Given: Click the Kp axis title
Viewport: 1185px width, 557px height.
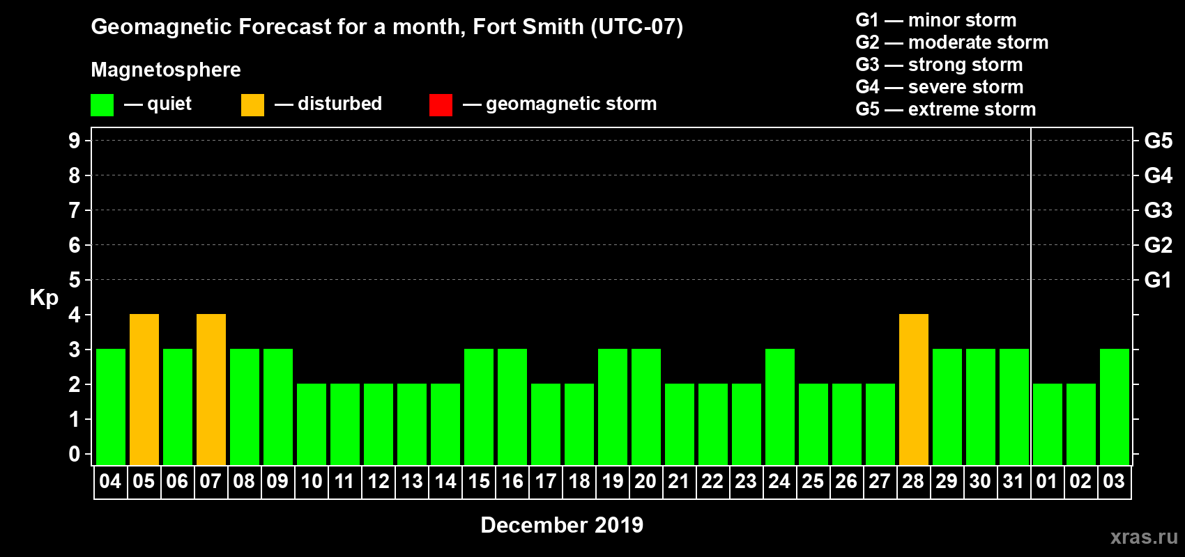Looking at the screenshot, I should coord(44,298).
